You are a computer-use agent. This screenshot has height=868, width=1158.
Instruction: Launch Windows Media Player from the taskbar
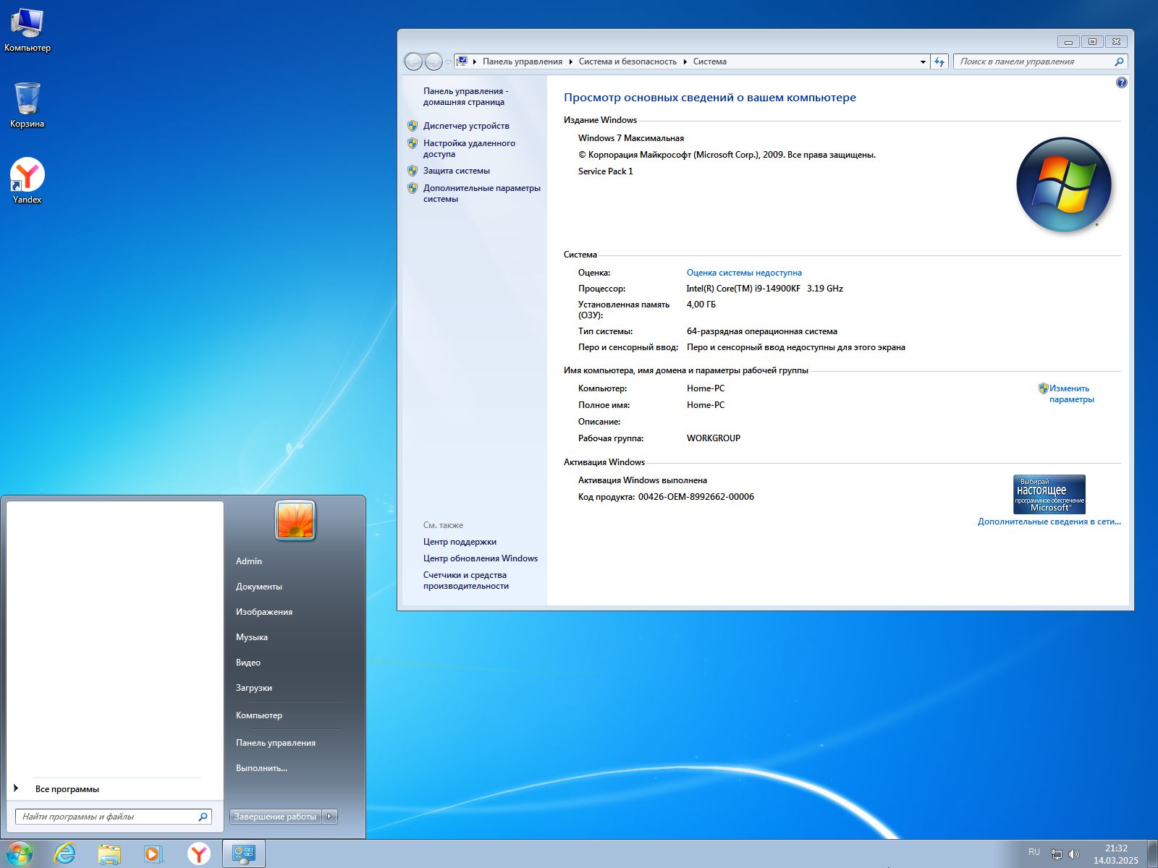(153, 854)
